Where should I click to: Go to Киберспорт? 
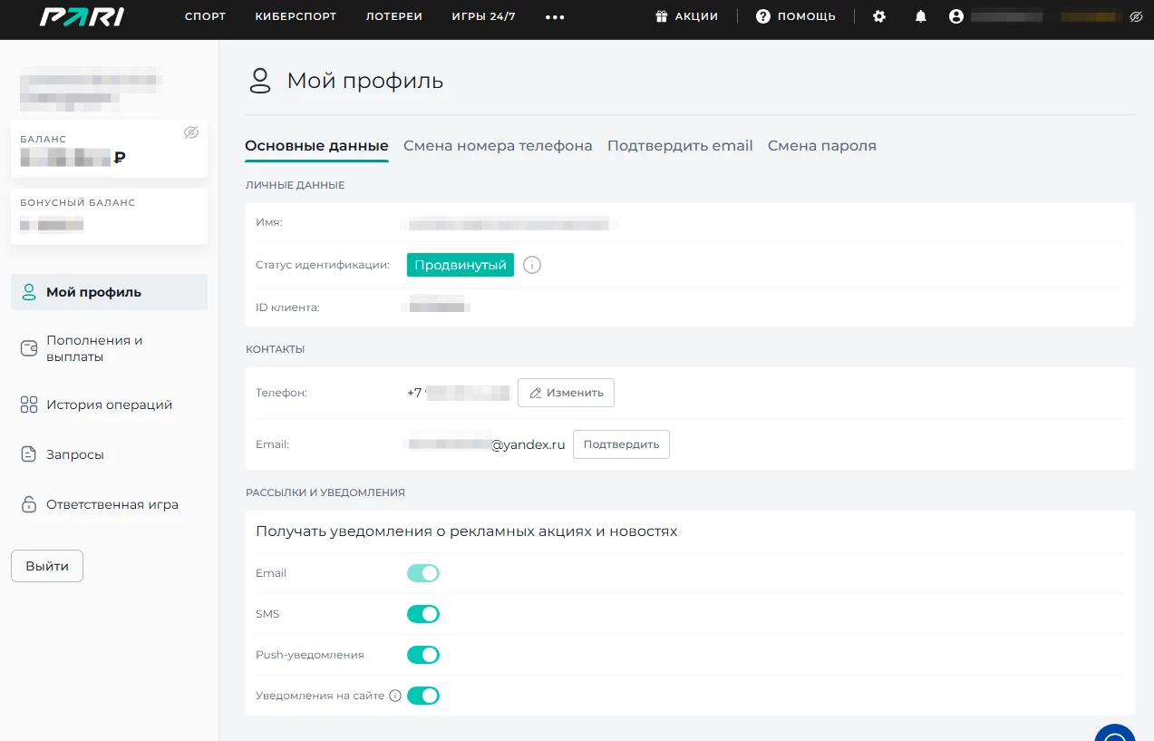[296, 16]
